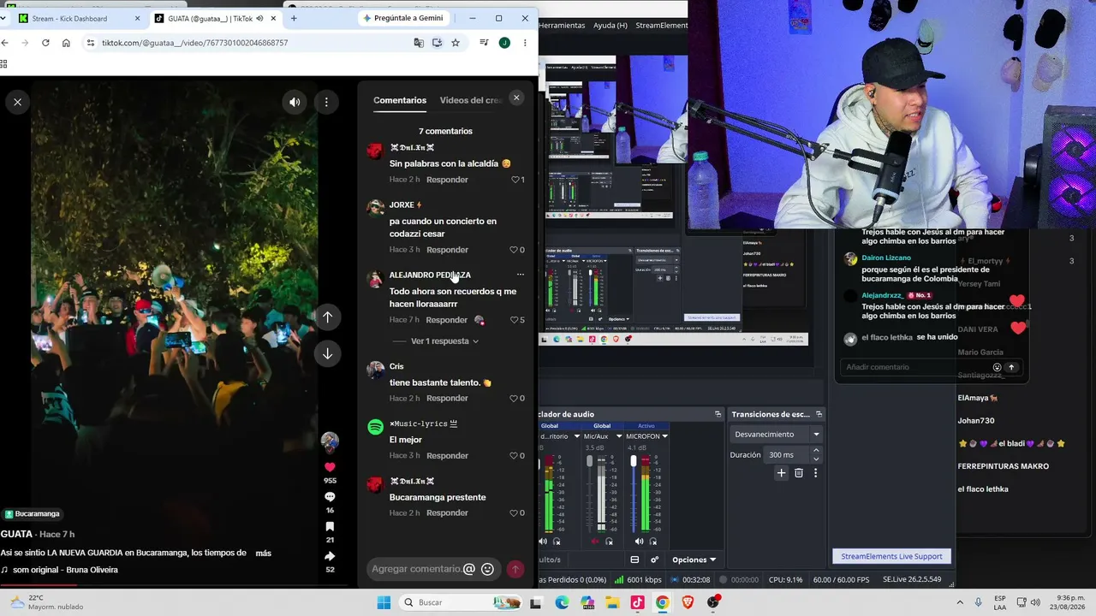
Task: Like the GUATA video with heart icon
Action: coord(330,467)
